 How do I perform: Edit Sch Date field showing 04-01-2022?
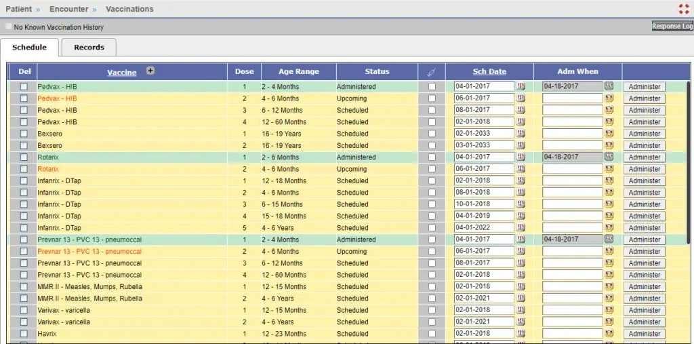484,228
